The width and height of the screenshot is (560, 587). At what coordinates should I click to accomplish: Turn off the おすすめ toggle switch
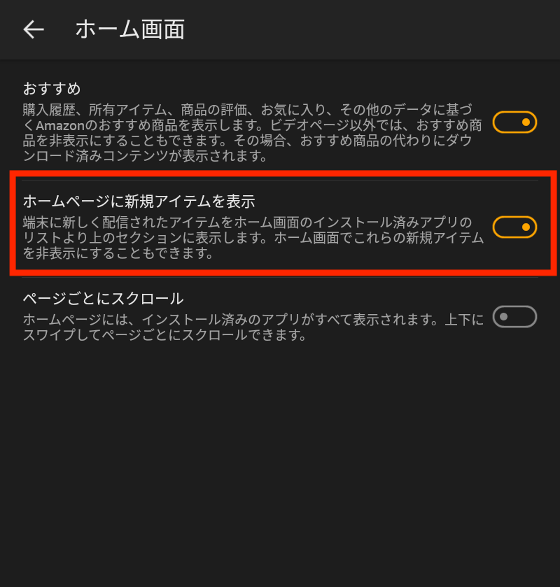tap(514, 122)
